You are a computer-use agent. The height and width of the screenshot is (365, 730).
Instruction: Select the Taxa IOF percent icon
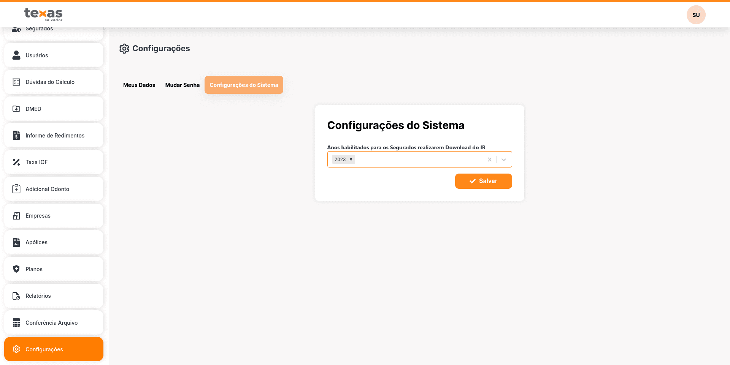16,162
